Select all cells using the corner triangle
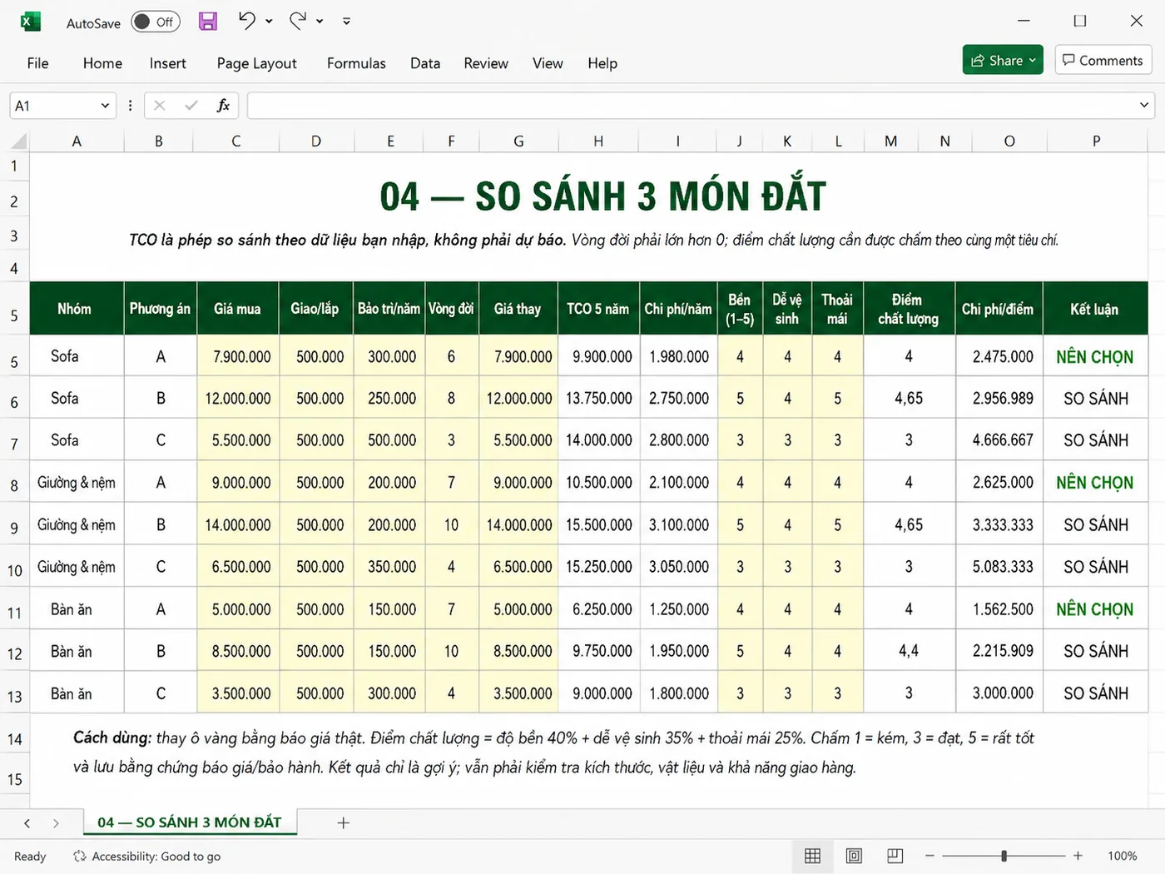This screenshot has height=874, width=1165. [x=19, y=141]
